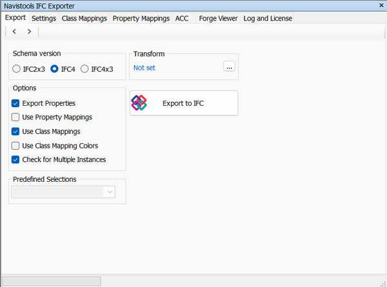Open the Forge Viewer tab
387x287 pixels.
click(218, 18)
